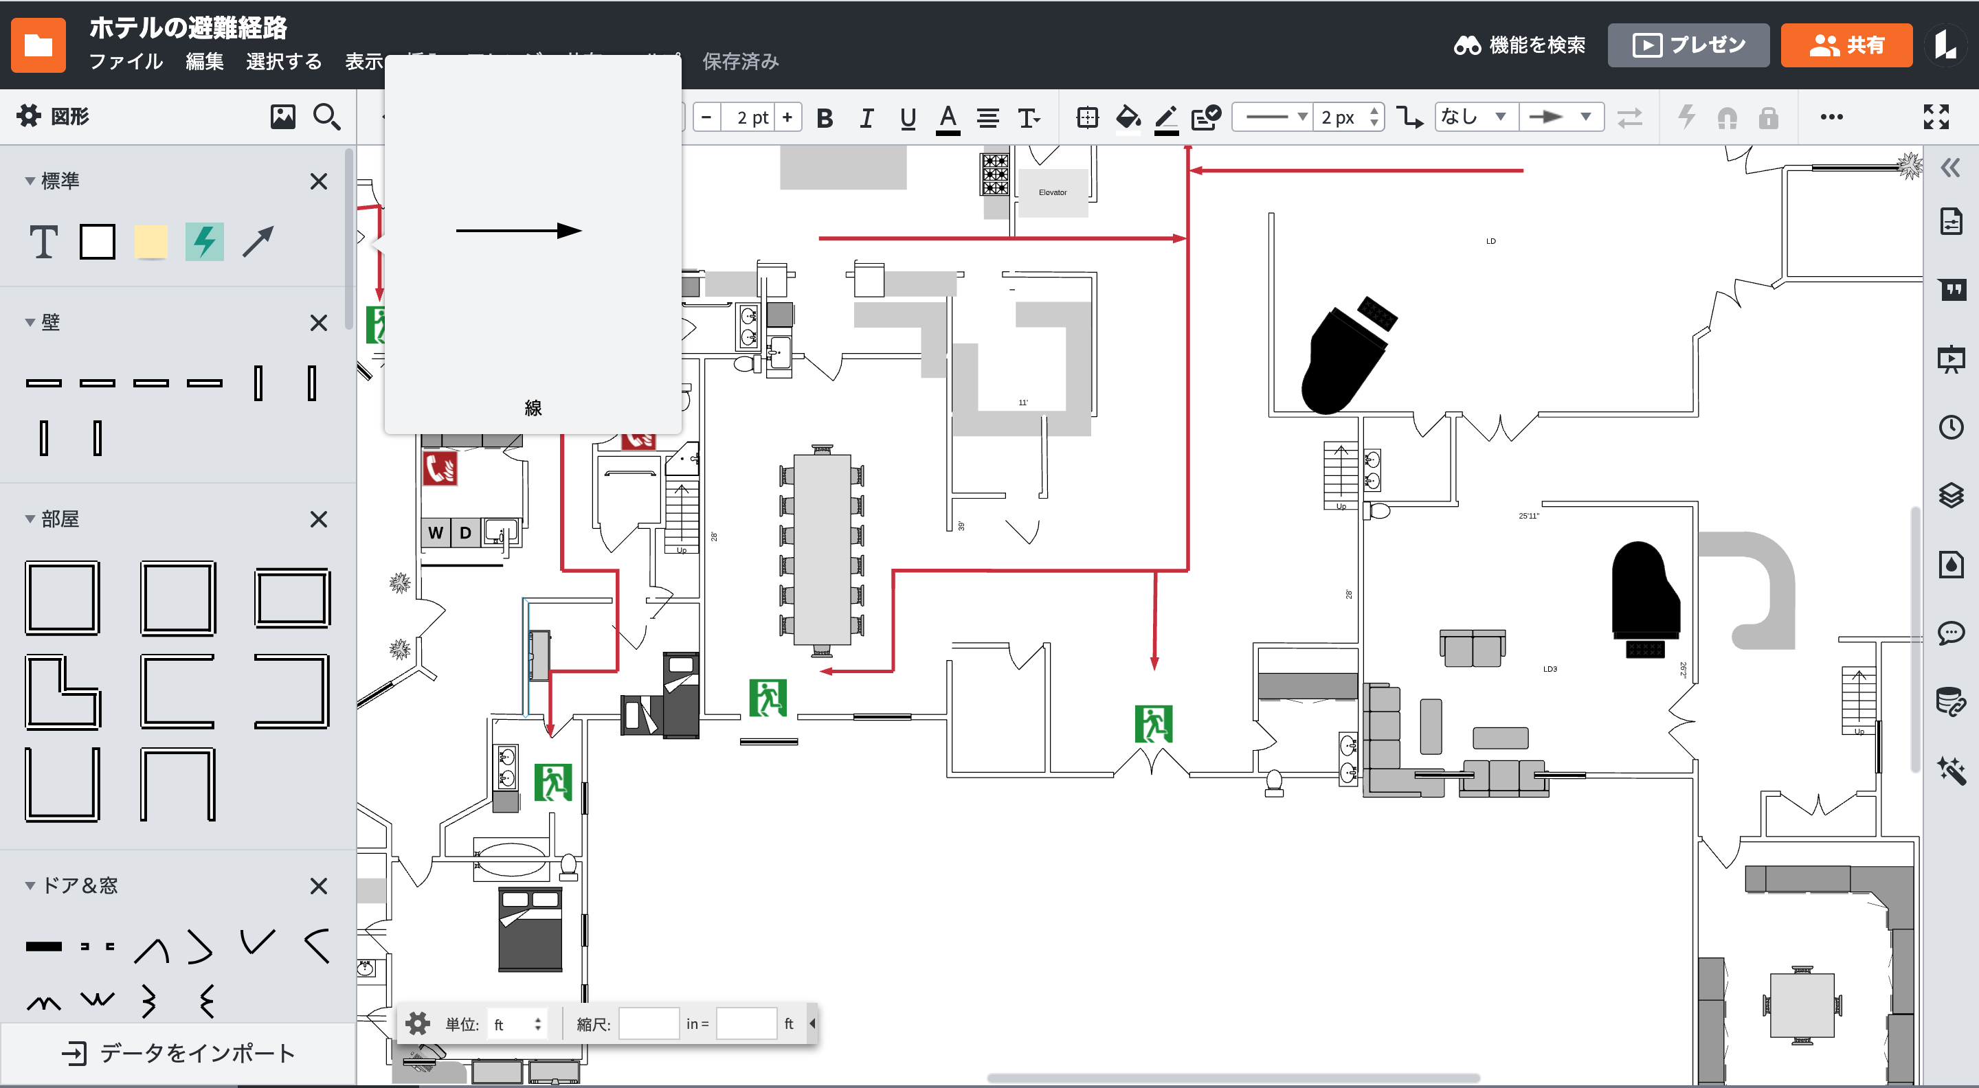Close the 壁 shape library

coord(319,322)
